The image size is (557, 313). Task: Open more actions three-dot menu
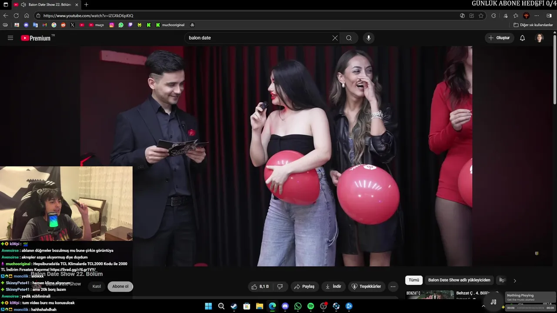click(x=393, y=286)
